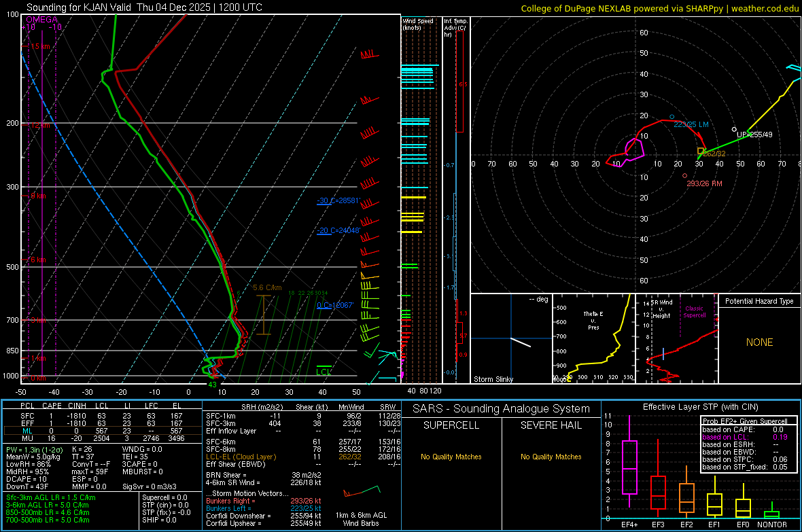The image size is (802, 532).
Task: Click the '9 km' height marker label
Action: (38, 196)
